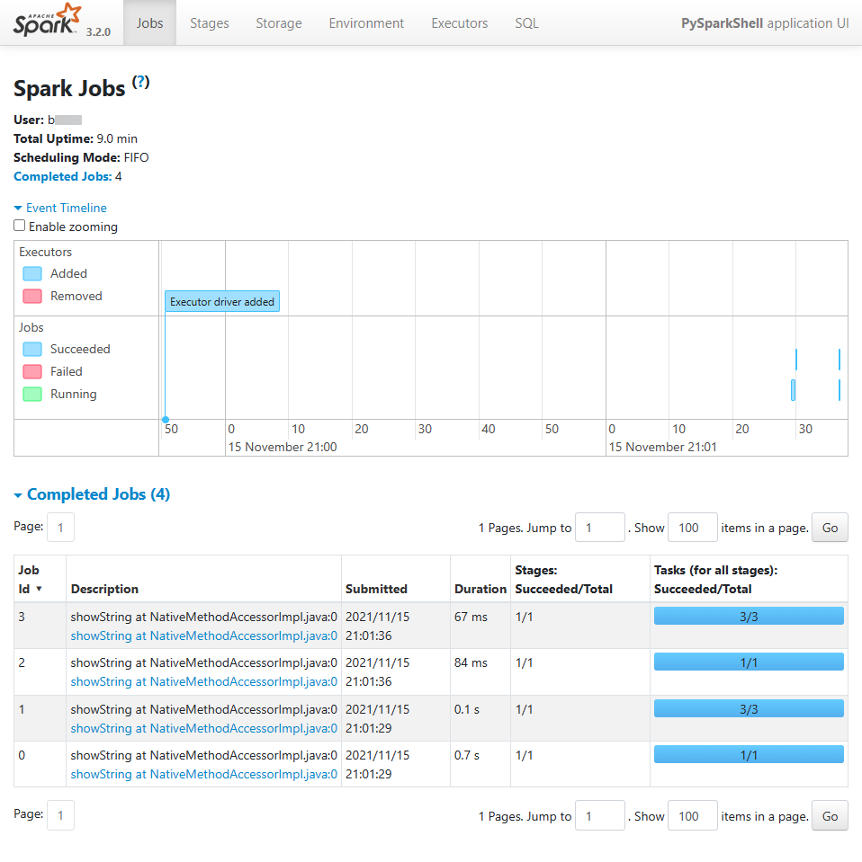862x862 pixels.
Task: Switch to the Environment tab
Action: (x=366, y=23)
